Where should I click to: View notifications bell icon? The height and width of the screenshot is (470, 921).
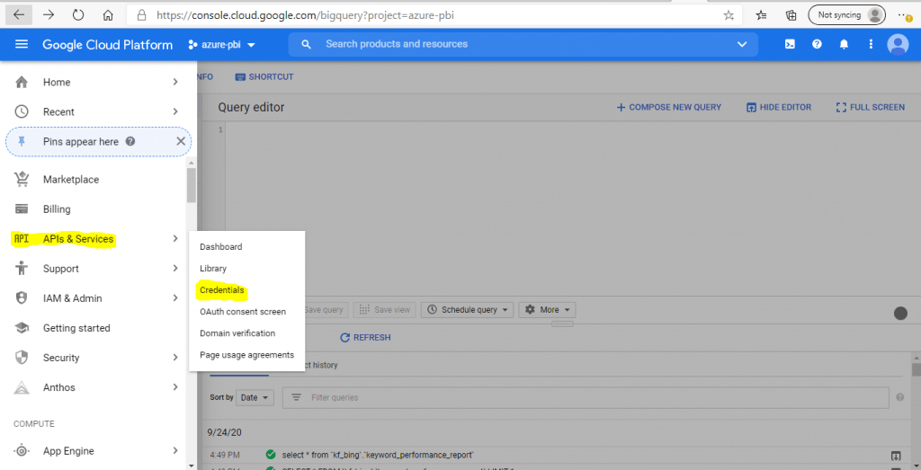point(844,45)
